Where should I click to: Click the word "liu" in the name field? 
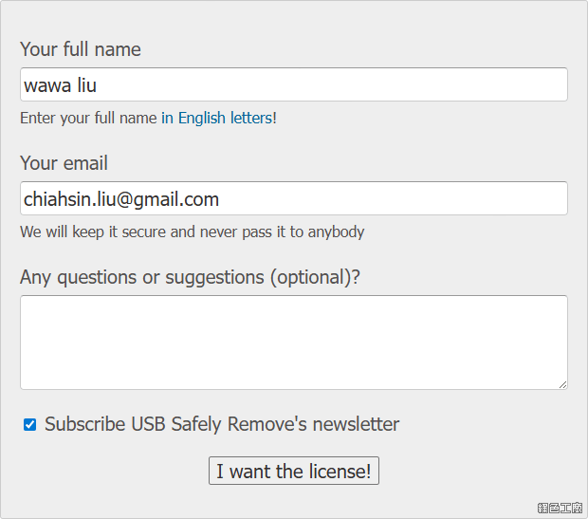click(x=86, y=85)
